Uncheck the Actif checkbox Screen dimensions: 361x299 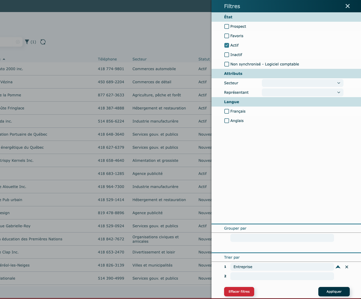click(227, 45)
